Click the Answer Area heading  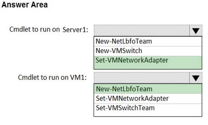coord(25,5)
